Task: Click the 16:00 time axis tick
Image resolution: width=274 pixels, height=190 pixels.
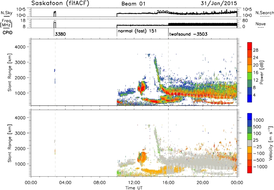Action: (x=169, y=183)
